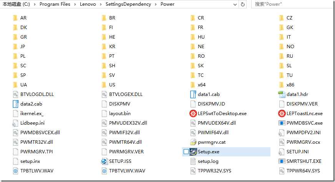
Task: Select the TPBTVLWV.WAV audio file icon
Action: tap(104, 171)
